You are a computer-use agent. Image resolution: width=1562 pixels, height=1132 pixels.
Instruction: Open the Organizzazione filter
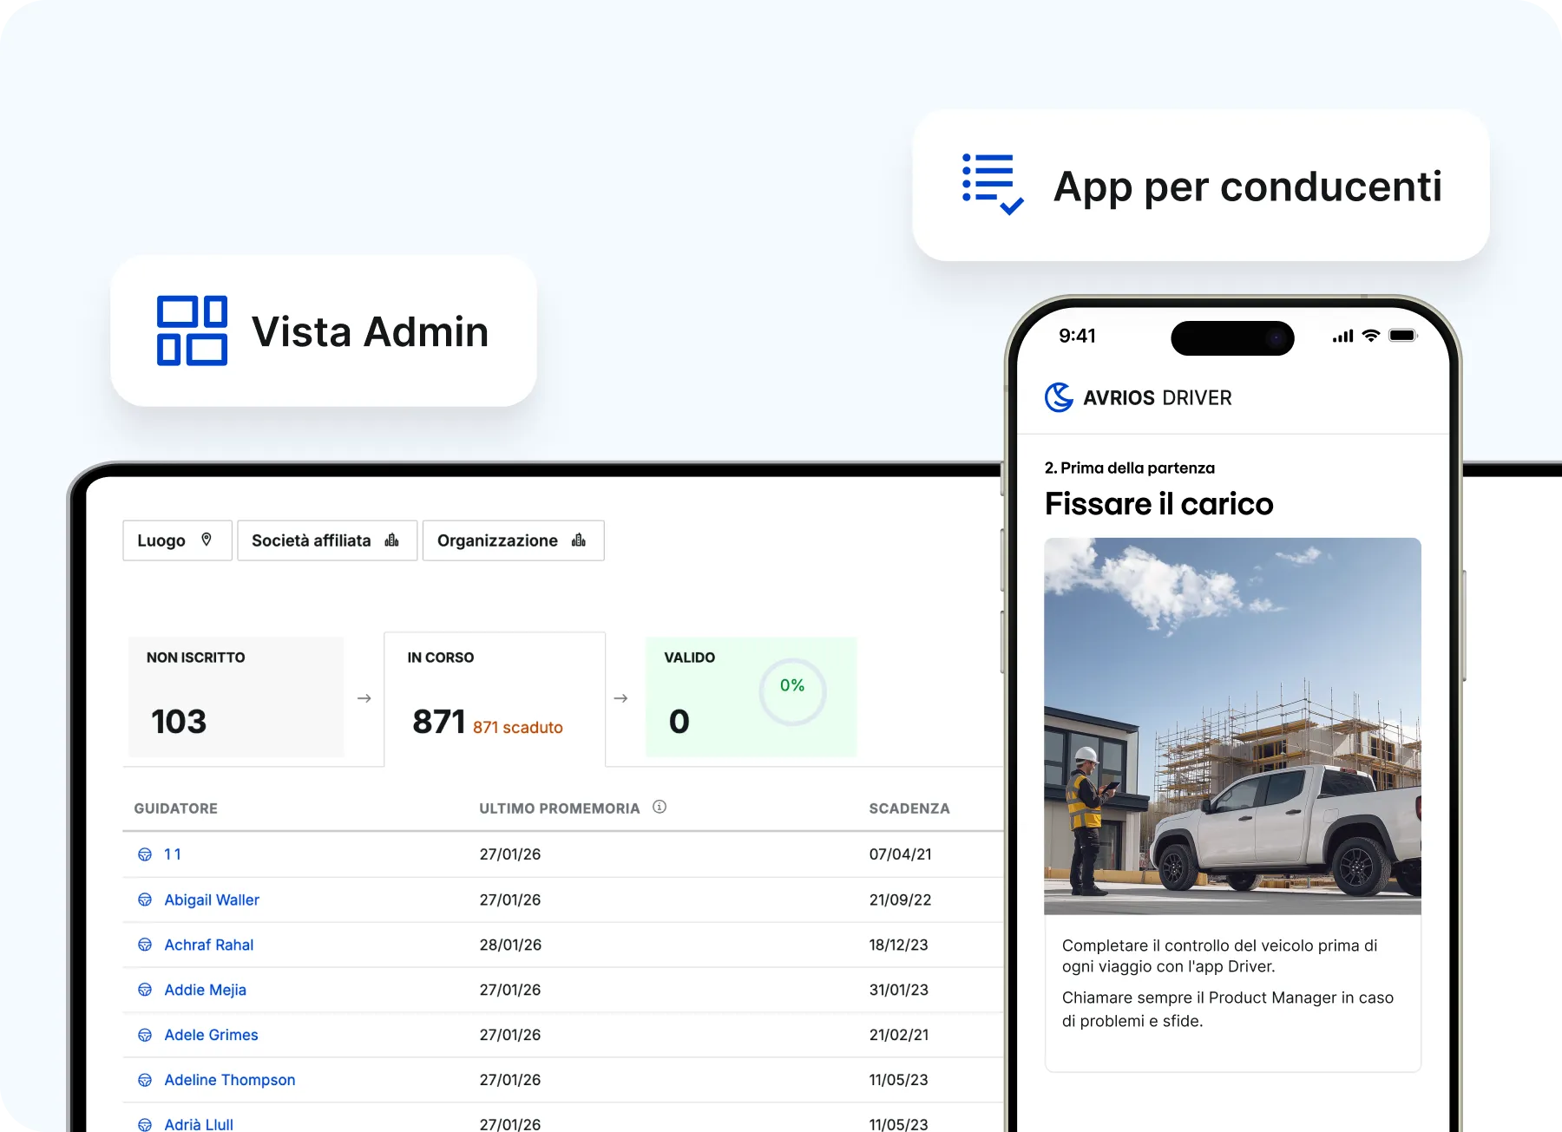coord(513,540)
